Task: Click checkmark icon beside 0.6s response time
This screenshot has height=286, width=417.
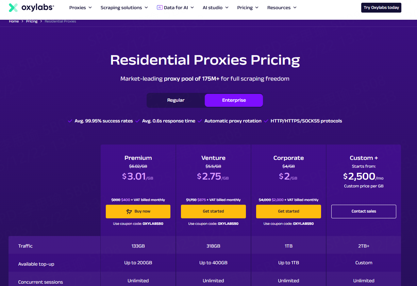Action: (x=137, y=121)
